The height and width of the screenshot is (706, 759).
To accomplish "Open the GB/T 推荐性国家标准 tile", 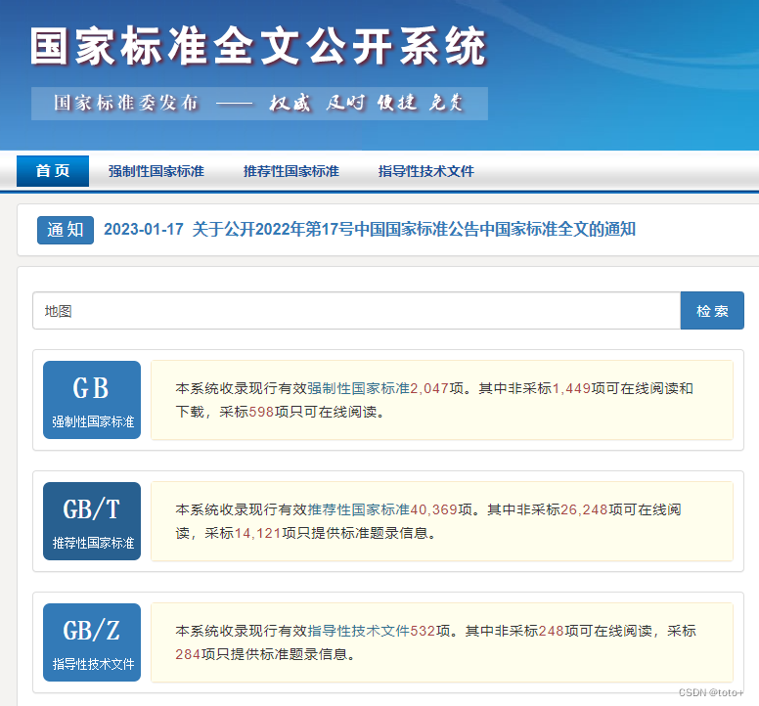I will pos(92,521).
